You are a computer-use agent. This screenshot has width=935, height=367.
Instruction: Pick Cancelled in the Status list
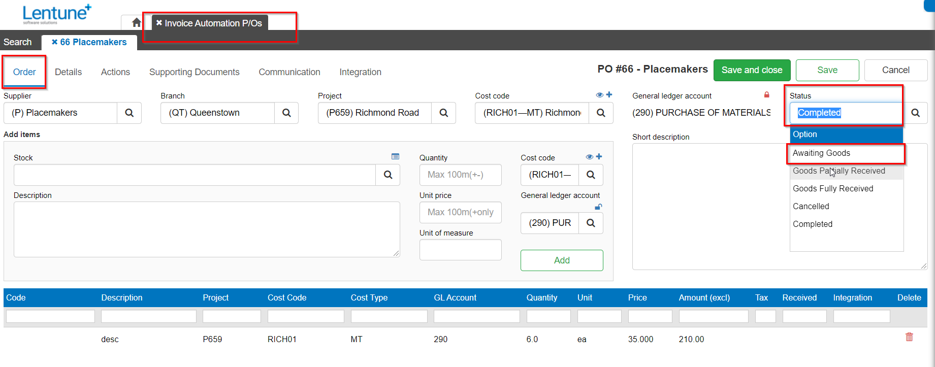point(811,207)
